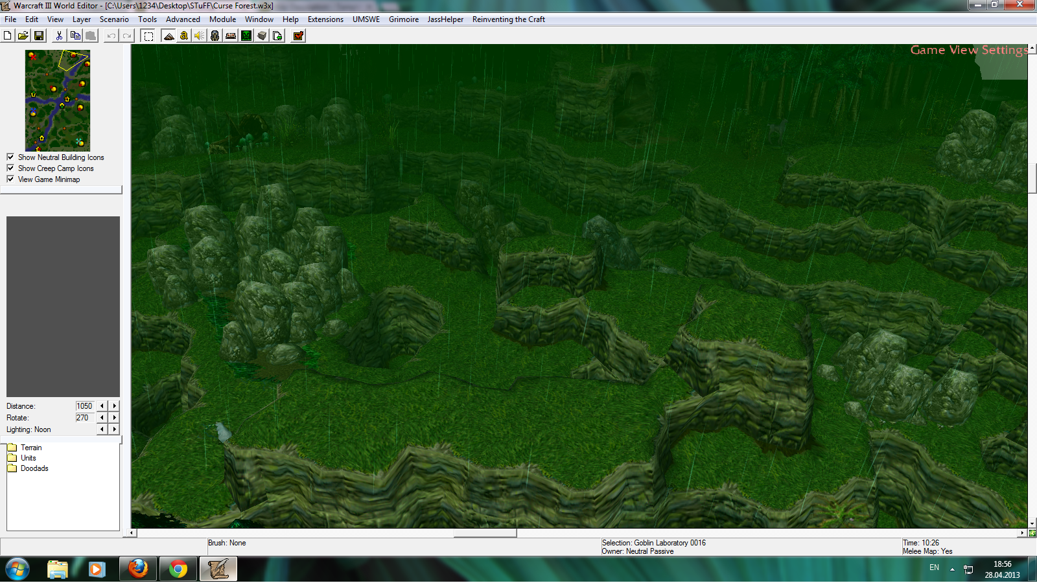
Task: Click the viewport scroll-down arrow
Action: (1032, 523)
